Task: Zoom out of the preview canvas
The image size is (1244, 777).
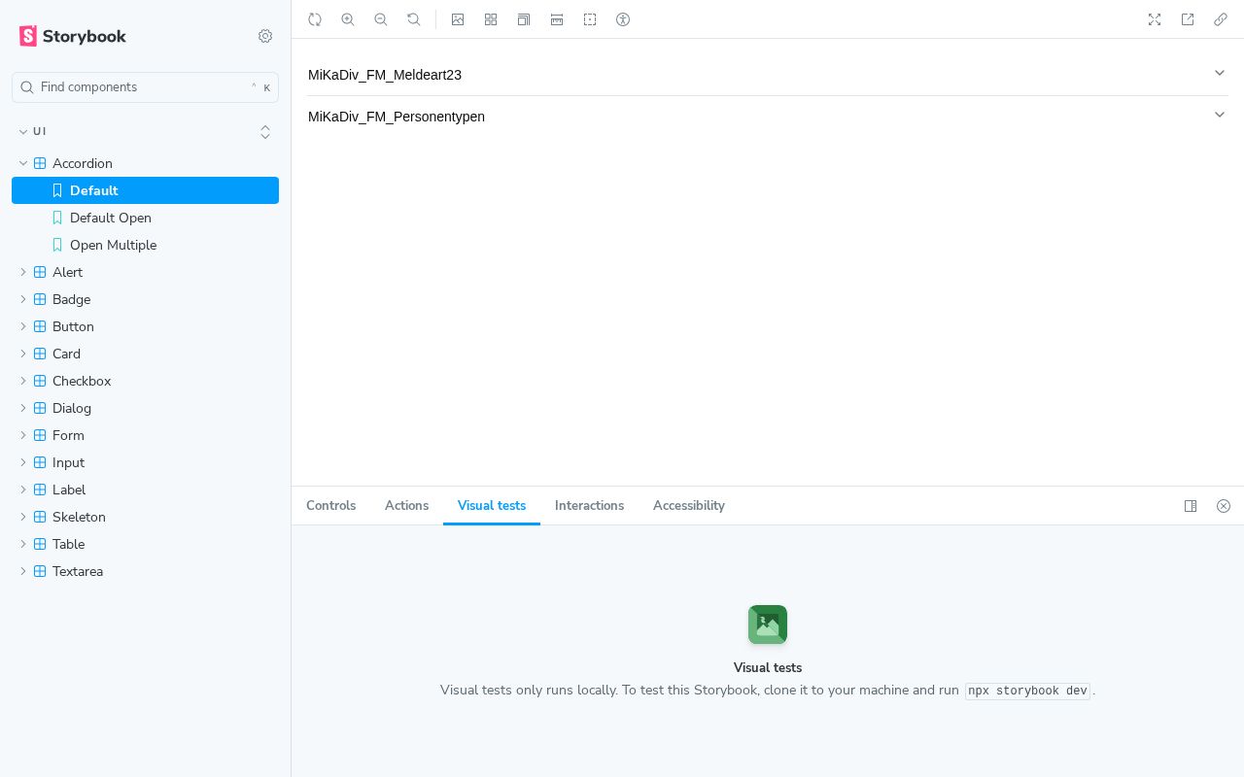Action: tap(381, 19)
